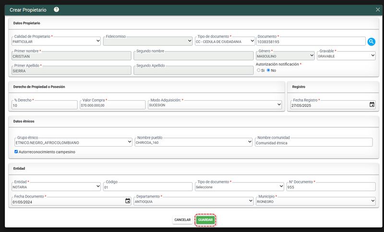The height and width of the screenshot is (232, 384).
Task: Click the Datos Propietario section header
Action: click(27, 23)
